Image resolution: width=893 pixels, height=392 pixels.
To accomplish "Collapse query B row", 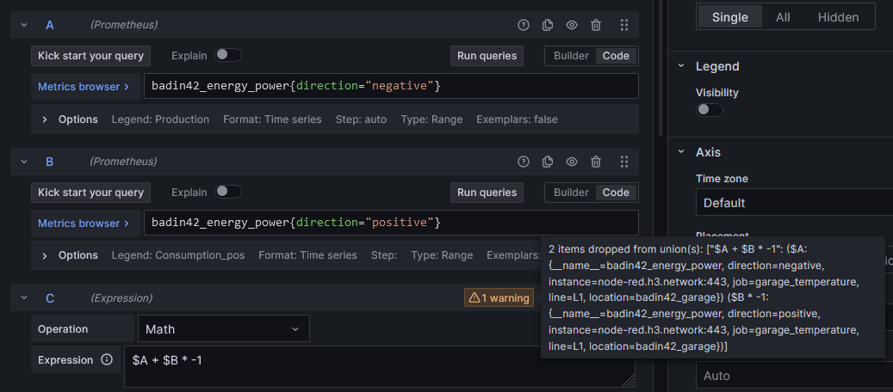I will 24,162.
